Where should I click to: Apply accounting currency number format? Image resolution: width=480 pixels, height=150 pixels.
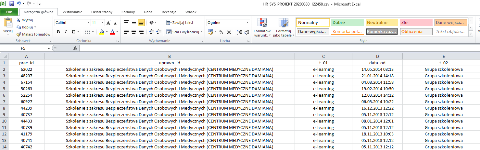210,32
